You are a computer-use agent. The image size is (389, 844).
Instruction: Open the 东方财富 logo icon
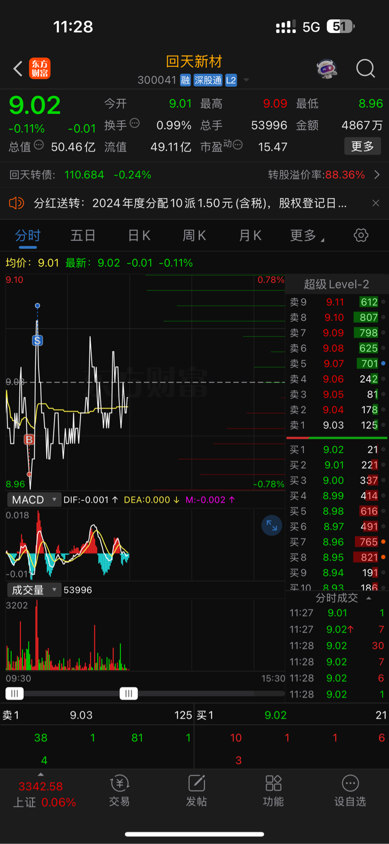[x=40, y=68]
